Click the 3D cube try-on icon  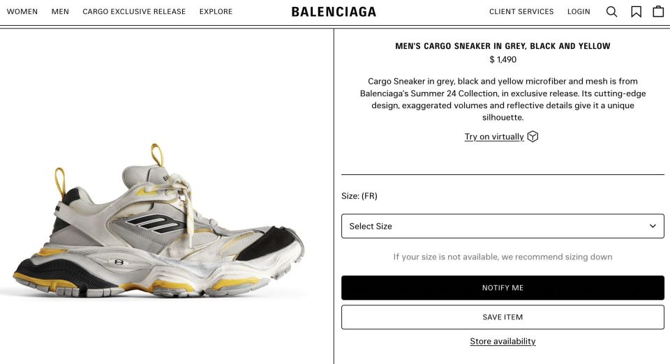click(533, 137)
